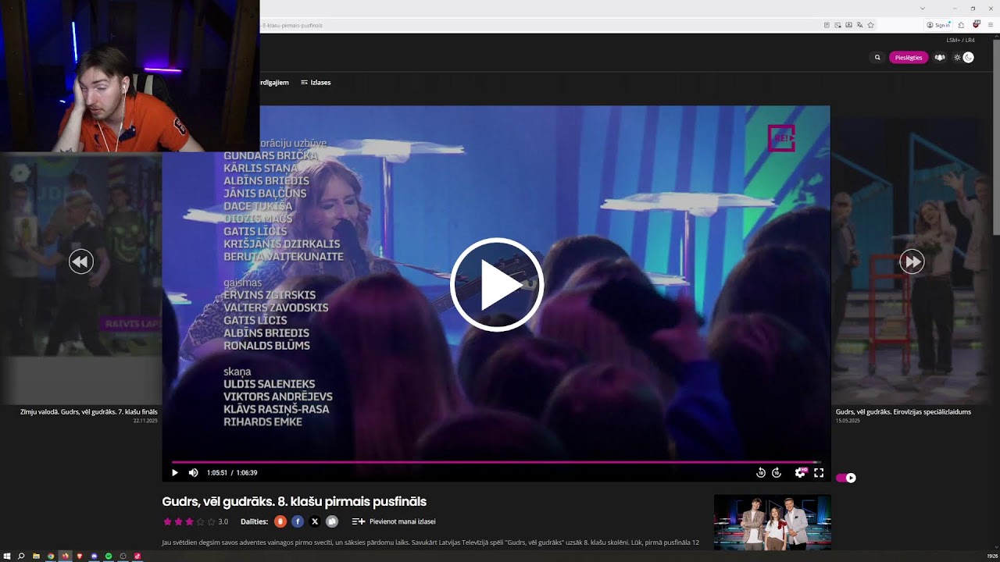The image size is (1000, 562).
Task: Open Eirovīzijas speciālizlaidums link
Action: (x=903, y=411)
